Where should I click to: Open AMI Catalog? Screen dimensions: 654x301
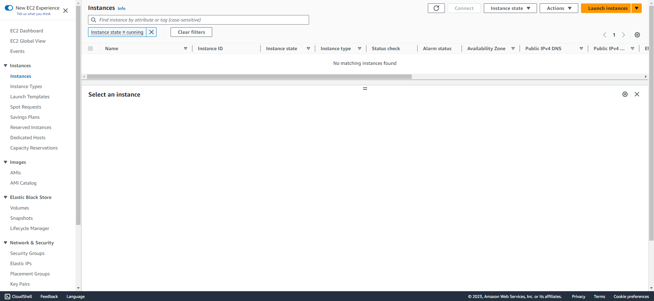pos(24,183)
